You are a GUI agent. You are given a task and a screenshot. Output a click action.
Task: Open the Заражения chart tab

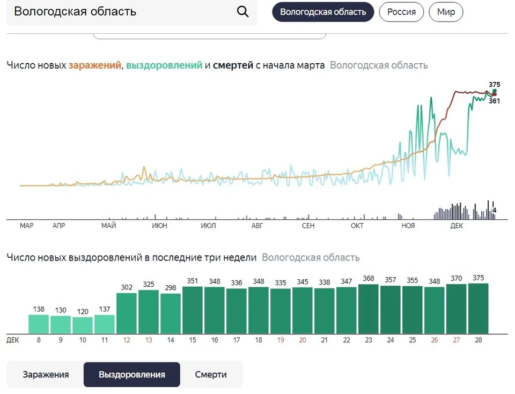pyautogui.click(x=46, y=375)
